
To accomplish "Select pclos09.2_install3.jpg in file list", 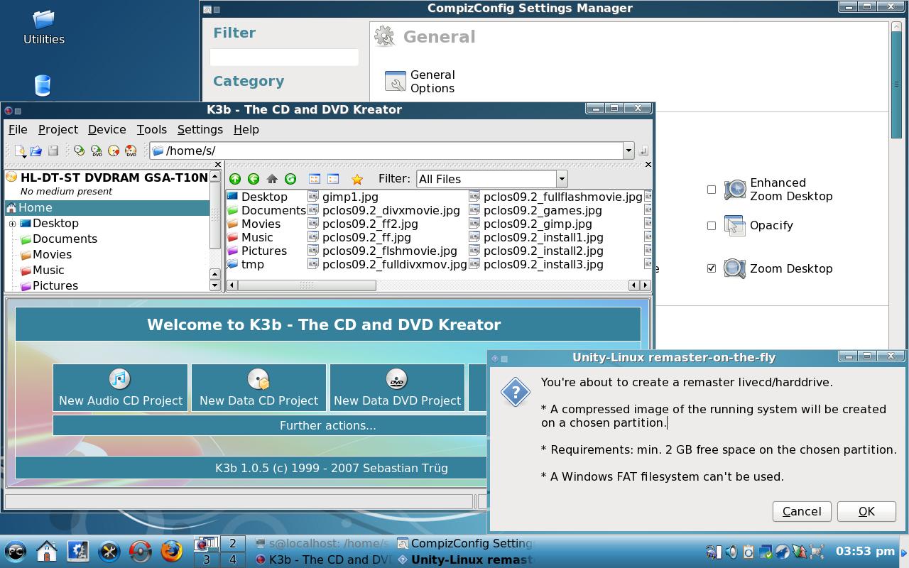I will 543,264.
